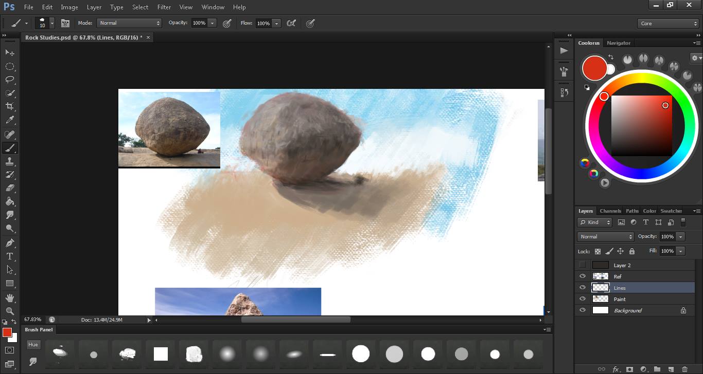Switch to the Channels tab
Viewport: 703px width, 374px height.
click(x=610, y=211)
